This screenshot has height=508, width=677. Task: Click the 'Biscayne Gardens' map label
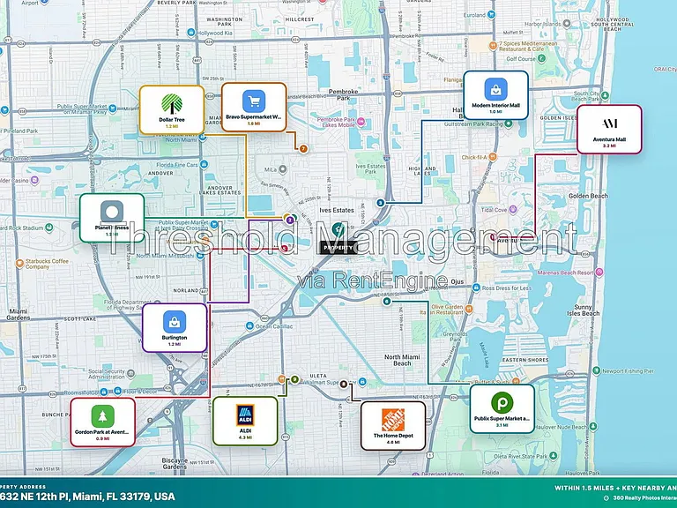click(175, 464)
